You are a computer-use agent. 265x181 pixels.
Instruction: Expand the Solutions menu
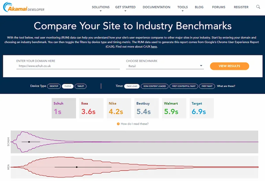(x=101, y=8)
